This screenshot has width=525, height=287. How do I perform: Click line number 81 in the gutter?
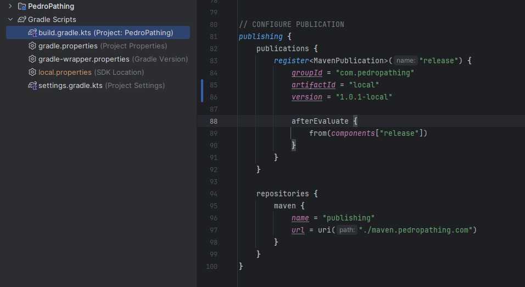click(x=214, y=36)
